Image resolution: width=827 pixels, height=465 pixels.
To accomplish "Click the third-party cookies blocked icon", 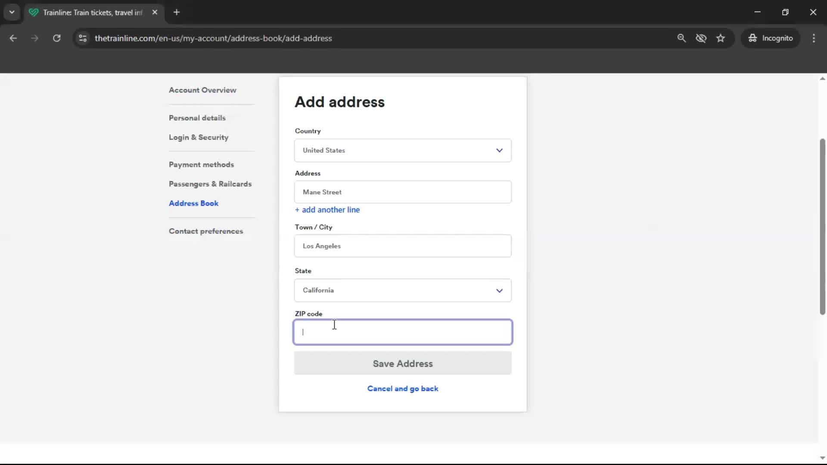I will point(701,38).
